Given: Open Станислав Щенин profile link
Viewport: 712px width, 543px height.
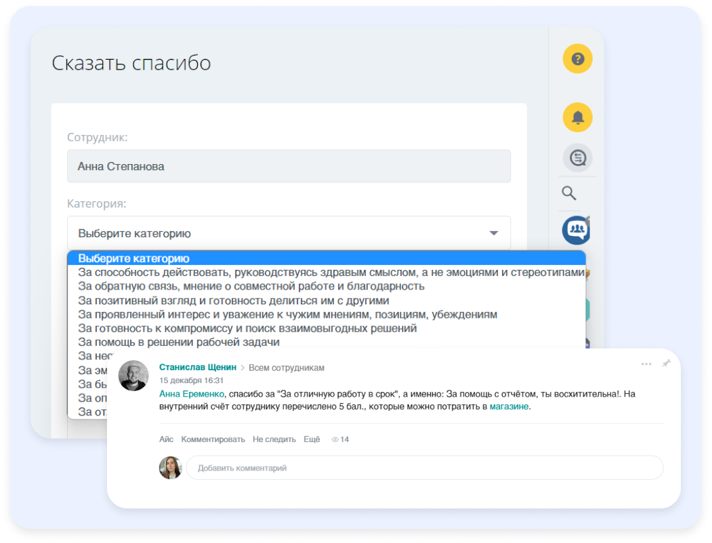Looking at the screenshot, I should pyautogui.click(x=198, y=367).
